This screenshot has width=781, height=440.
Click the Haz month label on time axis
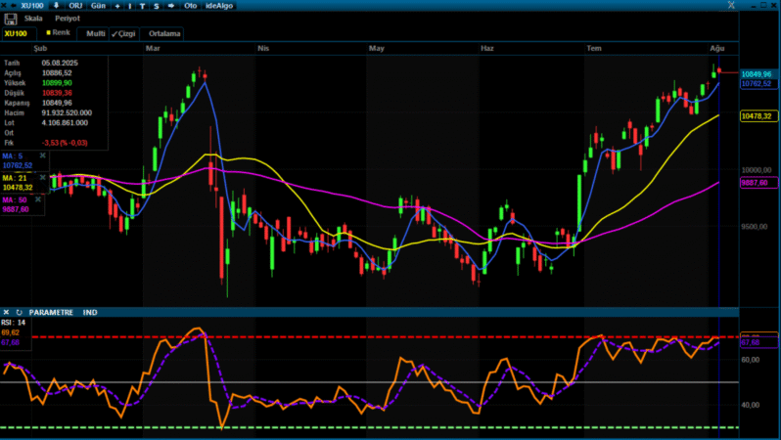click(x=487, y=48)
